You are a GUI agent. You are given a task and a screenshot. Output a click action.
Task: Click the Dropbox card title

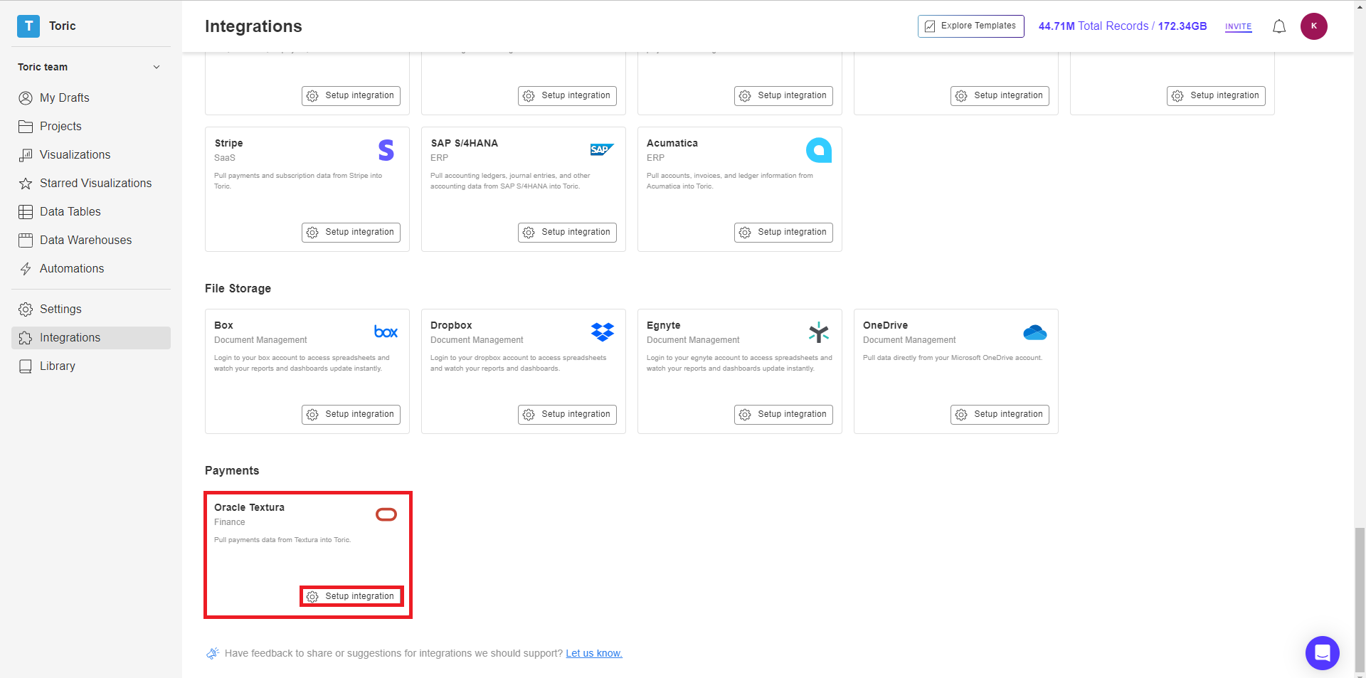point(451,325)
